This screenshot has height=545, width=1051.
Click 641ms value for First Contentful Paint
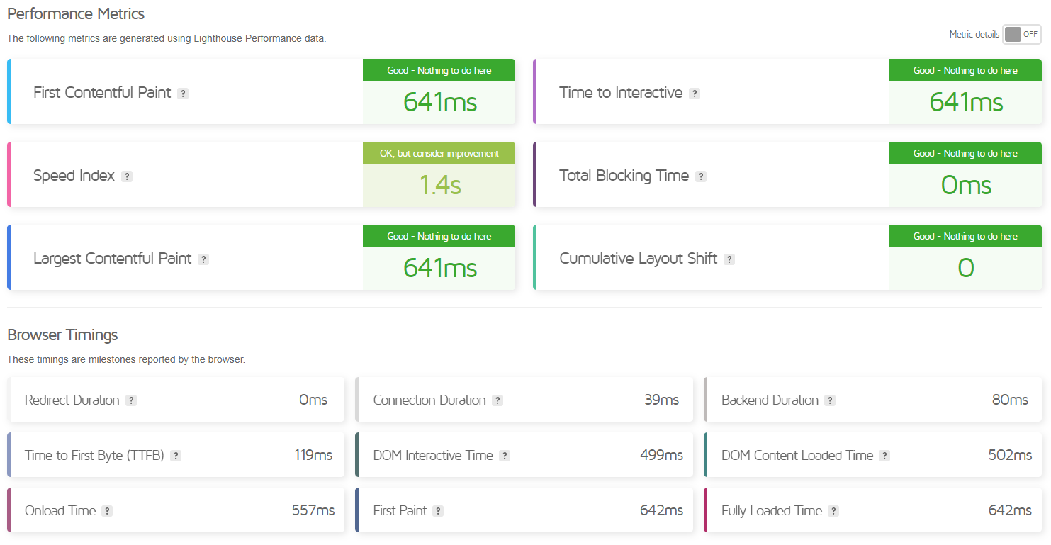[x=440, y=103]
